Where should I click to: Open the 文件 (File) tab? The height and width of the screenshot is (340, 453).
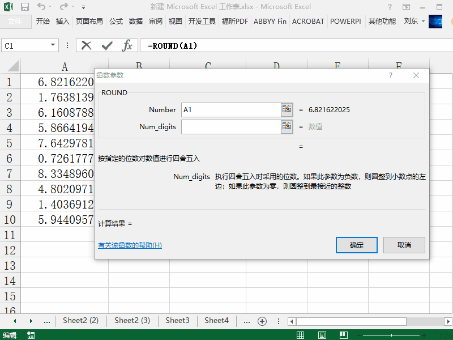click(x=15, y=21)
